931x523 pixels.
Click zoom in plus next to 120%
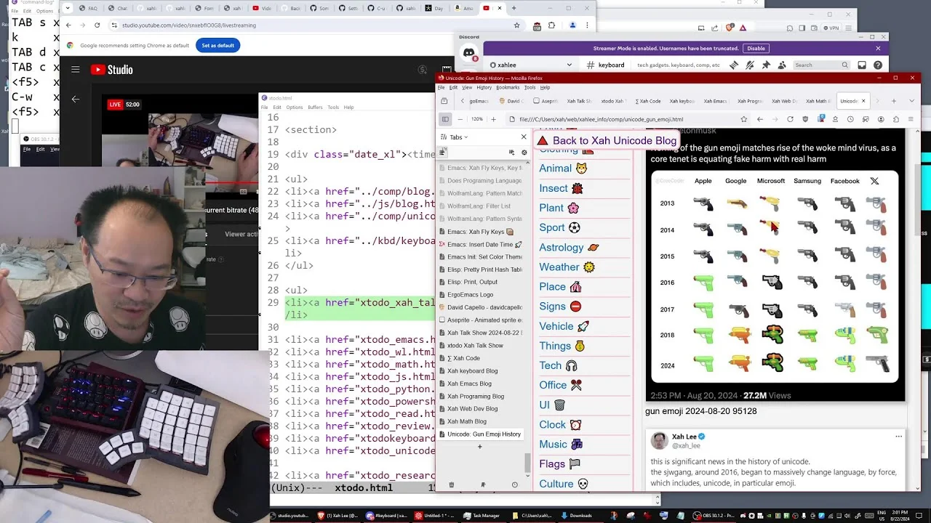pos(493,119)
